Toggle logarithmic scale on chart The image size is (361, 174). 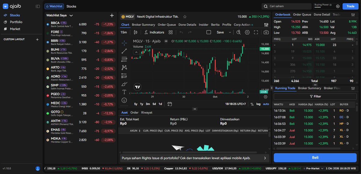(x=258, y=104)
